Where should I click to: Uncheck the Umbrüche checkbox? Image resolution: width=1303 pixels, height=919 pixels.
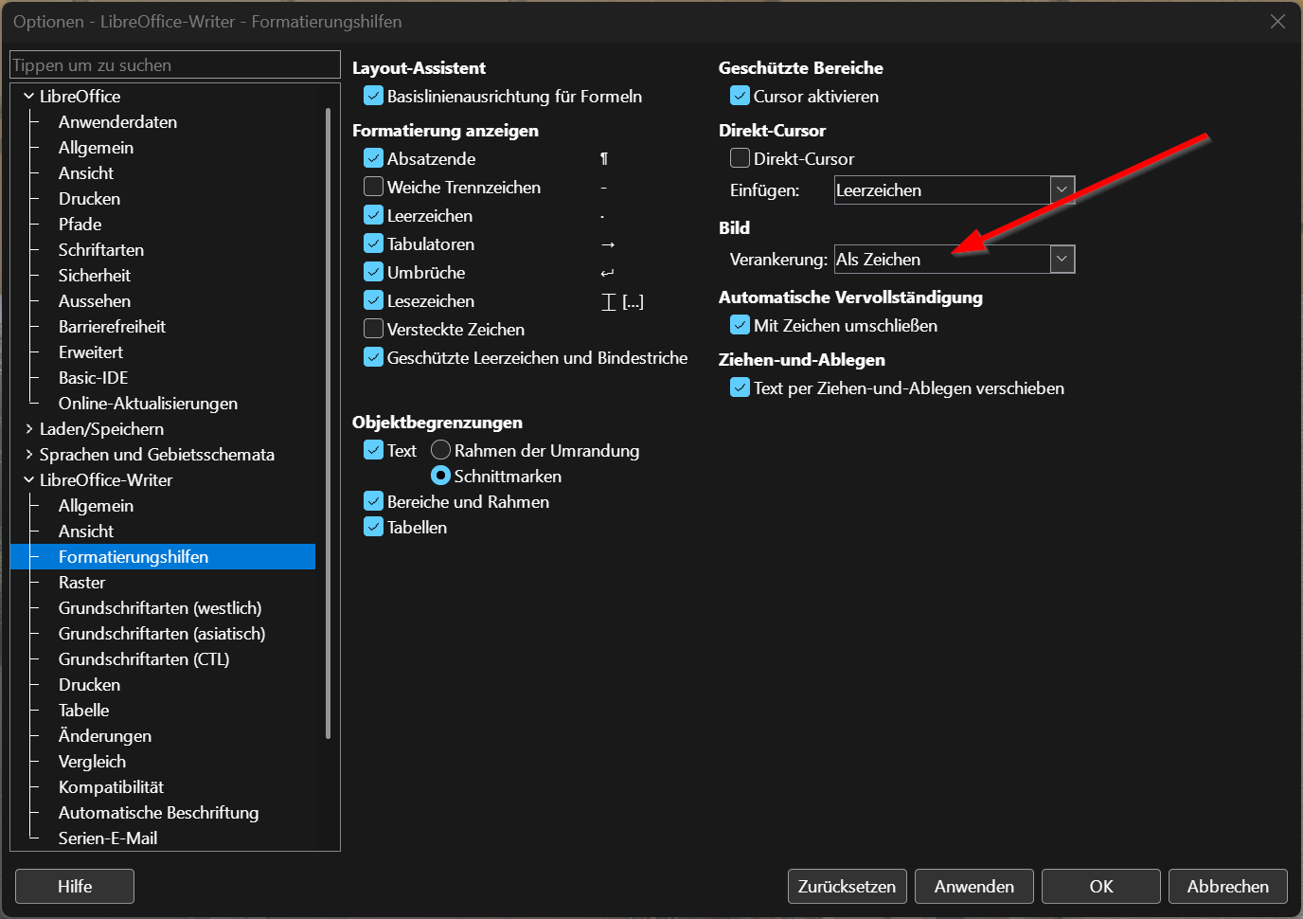point(374,273)
